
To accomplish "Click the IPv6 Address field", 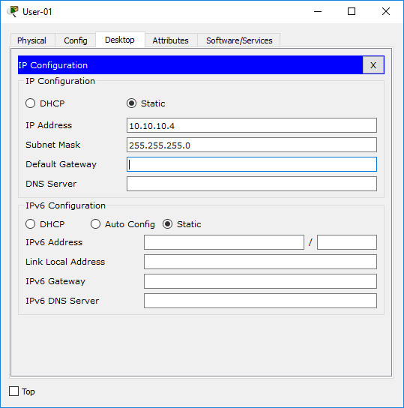I will 224,242.
